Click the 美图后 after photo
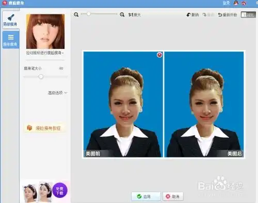 (x=204, y=104)
